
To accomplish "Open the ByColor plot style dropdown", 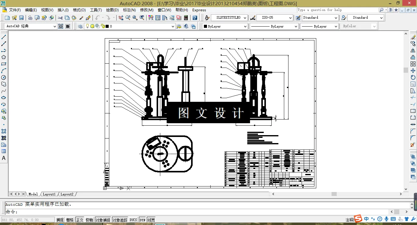I will tap(359, 26).
